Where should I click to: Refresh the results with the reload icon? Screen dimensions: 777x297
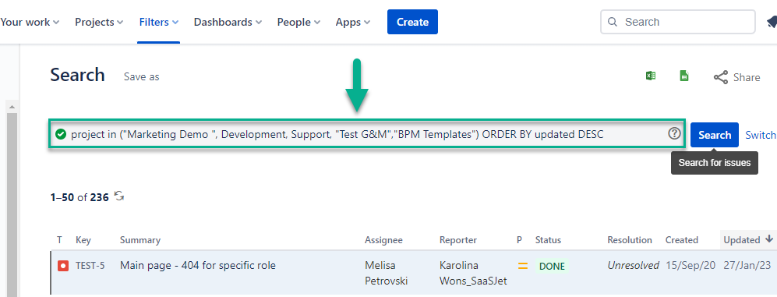click(x=119, y=196)
